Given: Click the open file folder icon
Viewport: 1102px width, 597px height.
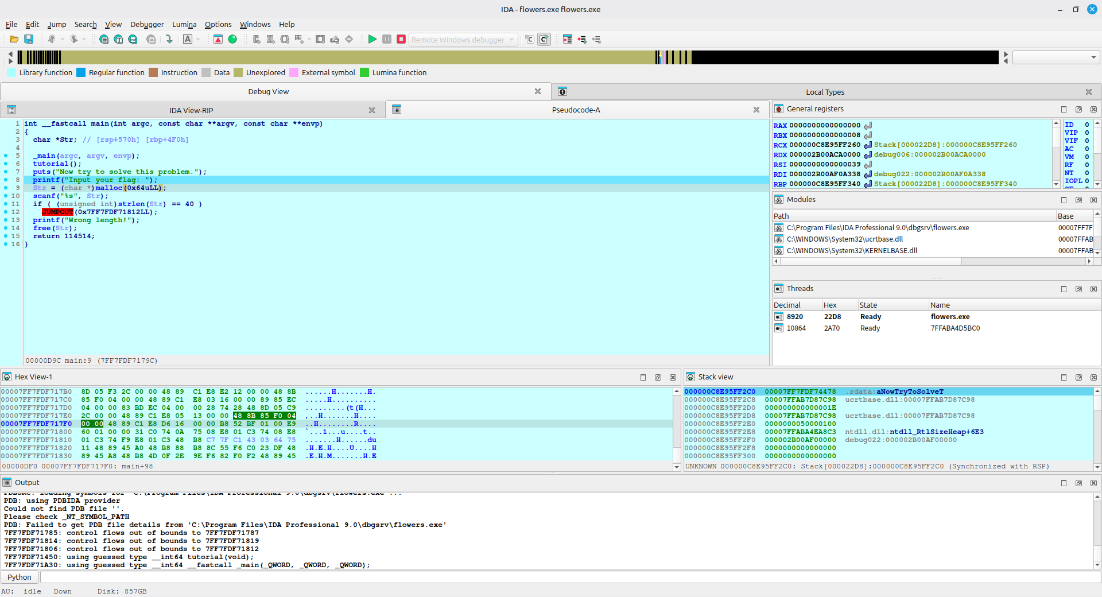Looking at the screenshot, I should pyautogui.click(x=14, y=39).
